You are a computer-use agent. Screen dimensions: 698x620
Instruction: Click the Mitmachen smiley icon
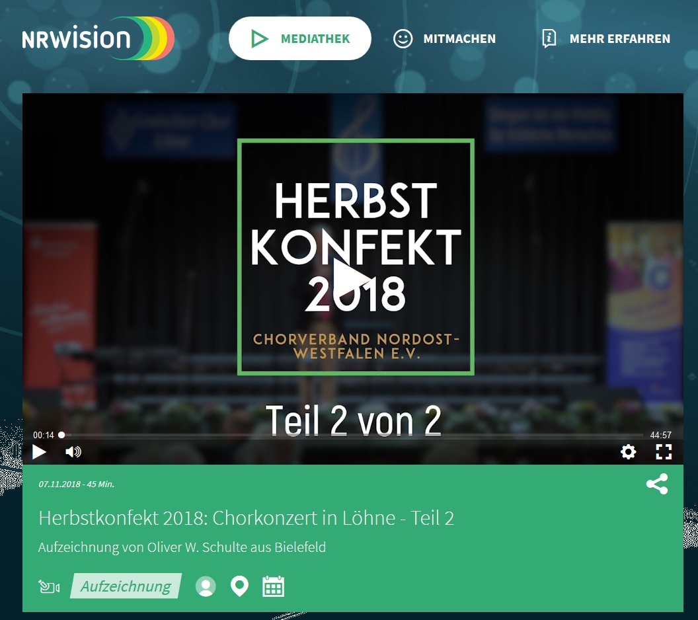coord(403,39)
